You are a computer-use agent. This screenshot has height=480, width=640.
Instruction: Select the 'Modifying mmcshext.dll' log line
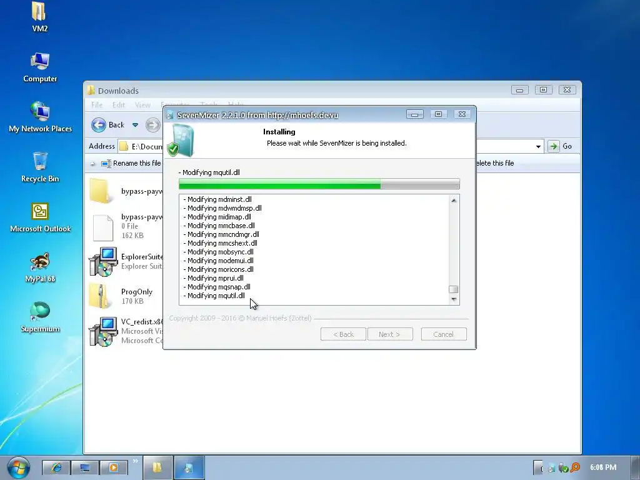point(221,243)
